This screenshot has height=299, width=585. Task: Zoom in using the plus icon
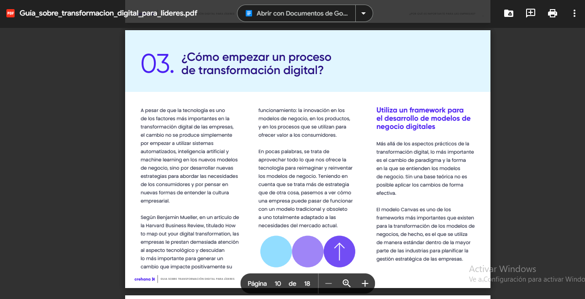click(x=364, y=283)
